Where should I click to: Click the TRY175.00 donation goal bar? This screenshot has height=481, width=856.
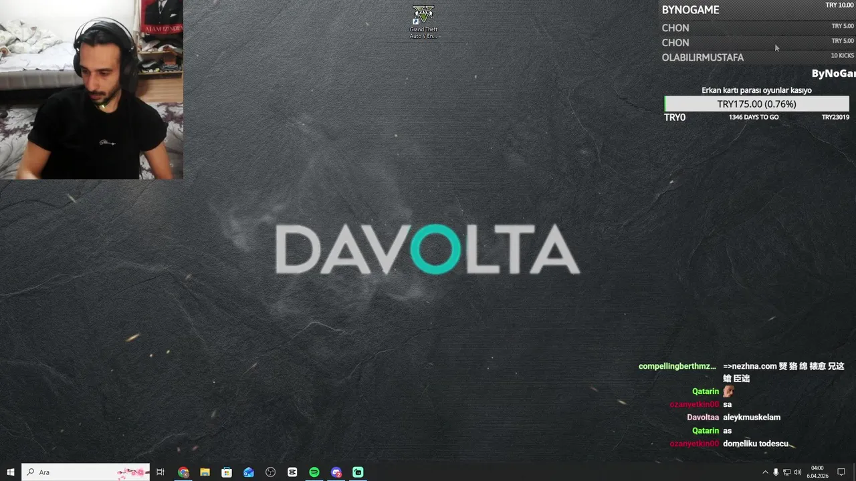757,104
